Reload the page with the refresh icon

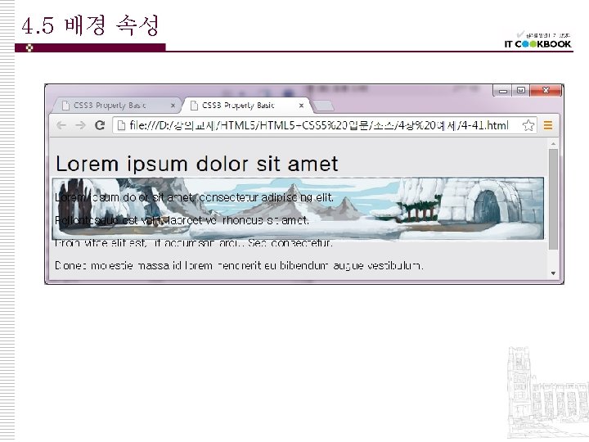(x=100, y=125)
